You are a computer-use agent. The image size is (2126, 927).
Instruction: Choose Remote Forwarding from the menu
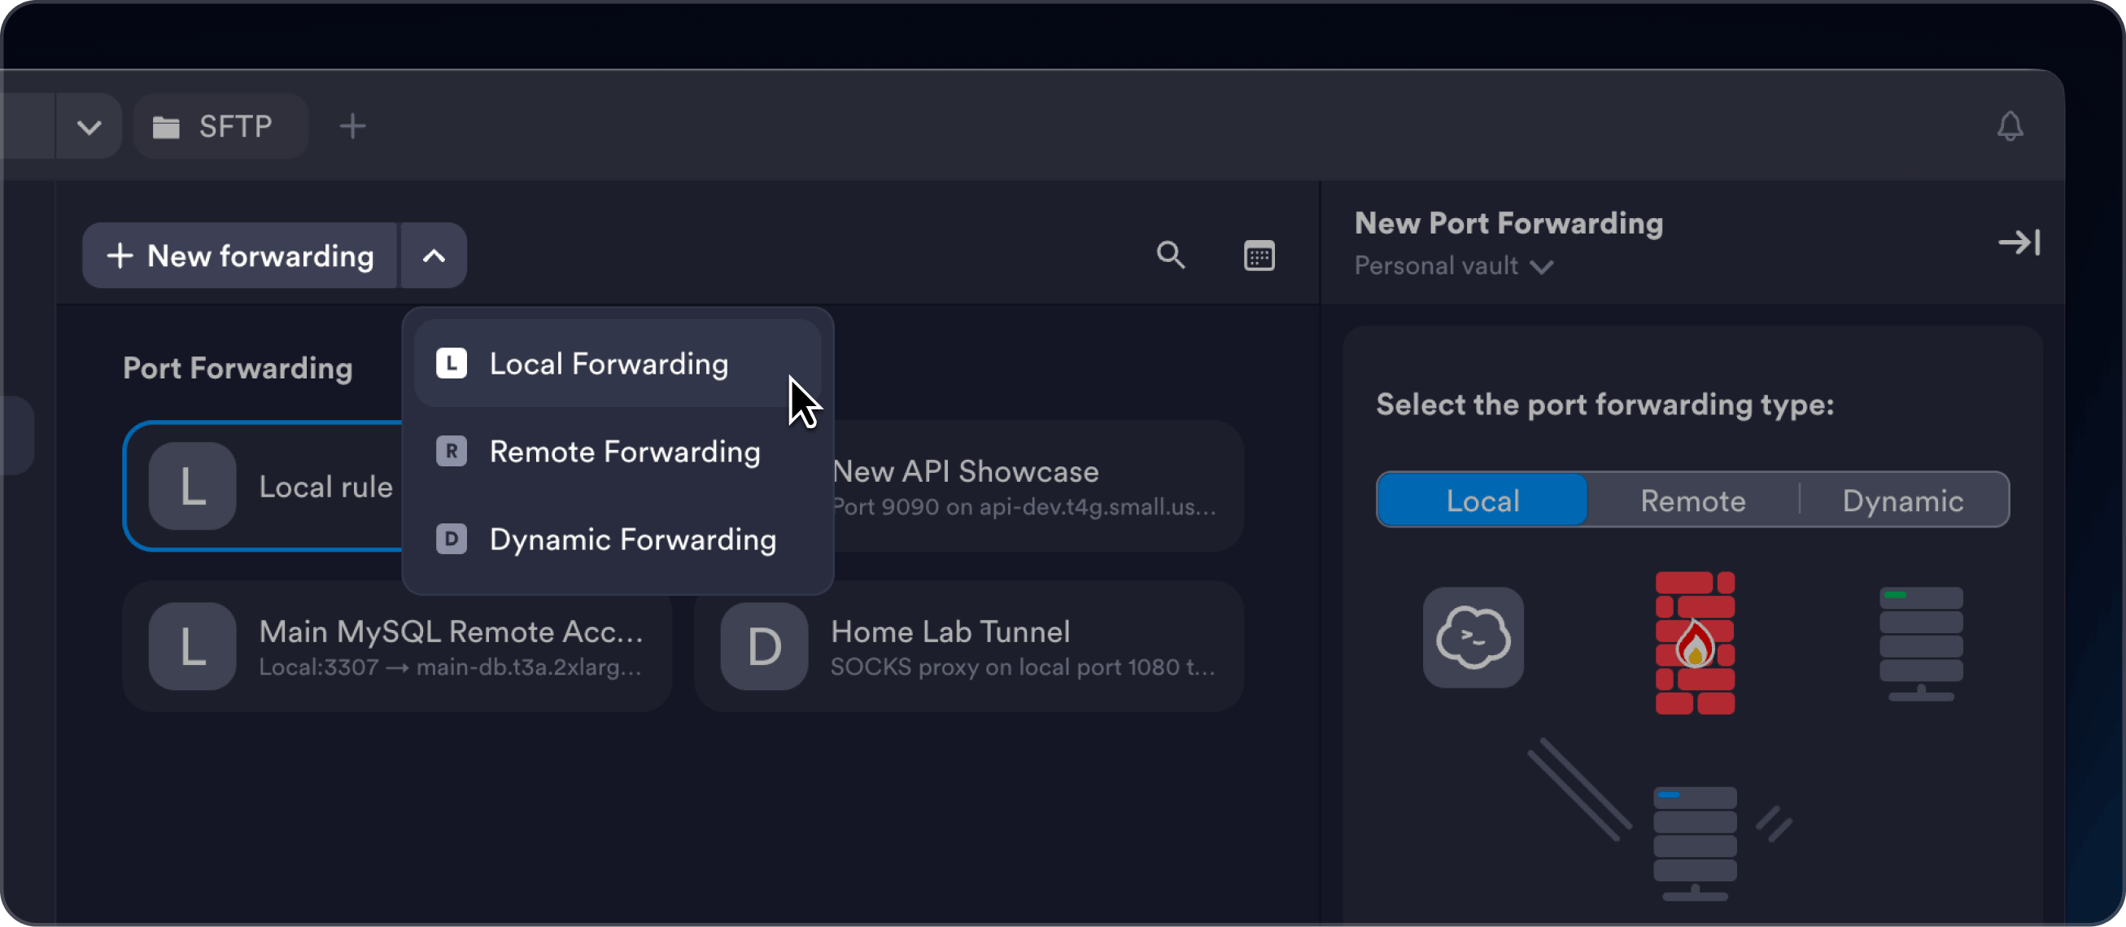(618, 452)
